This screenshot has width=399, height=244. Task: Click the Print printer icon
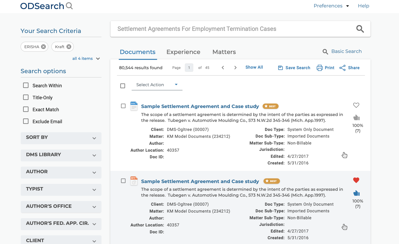pos(320,68)
